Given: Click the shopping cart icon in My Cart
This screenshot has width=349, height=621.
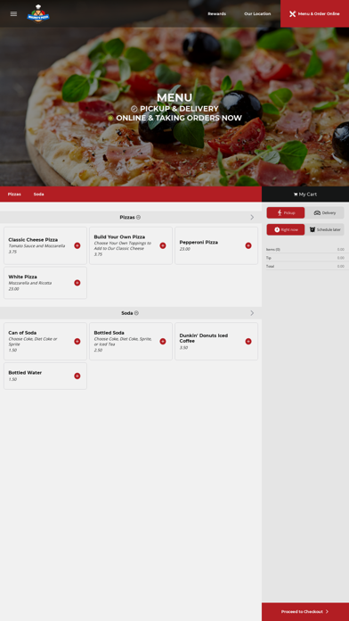Looking at the screenshot, I should pos(296,195).
